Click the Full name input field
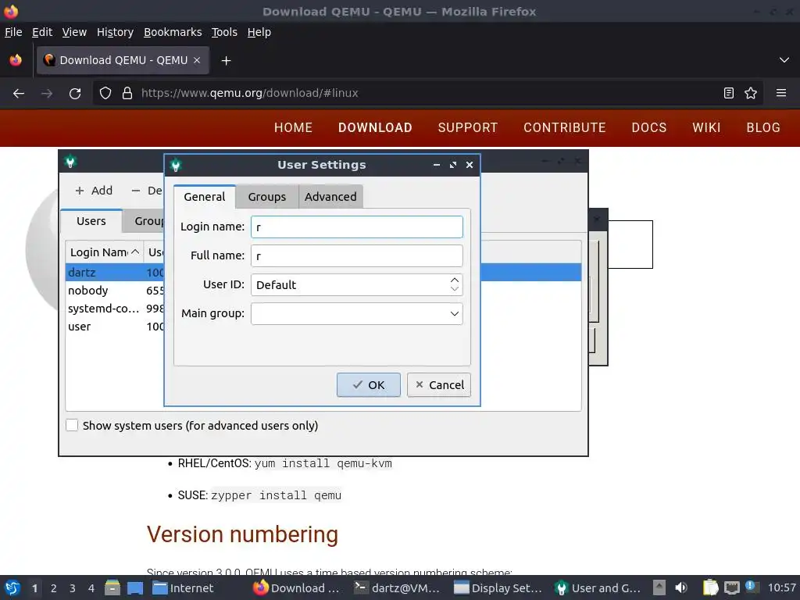The image size is (800, 600). click(x=356, y=255)
